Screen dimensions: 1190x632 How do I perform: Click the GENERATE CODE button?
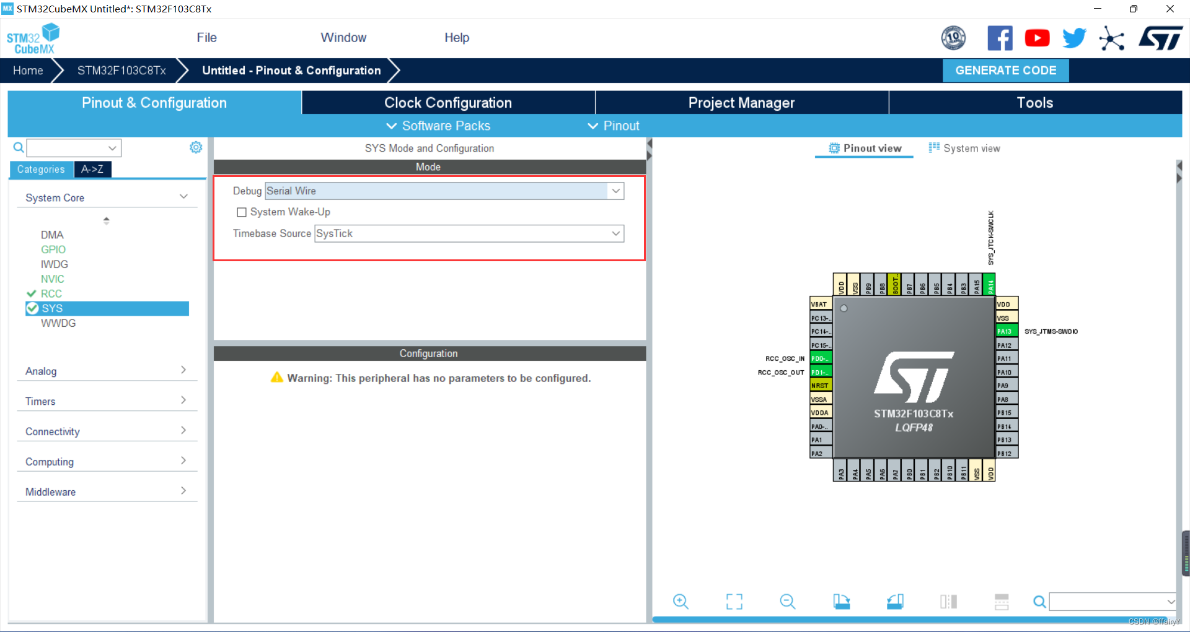1005,71
